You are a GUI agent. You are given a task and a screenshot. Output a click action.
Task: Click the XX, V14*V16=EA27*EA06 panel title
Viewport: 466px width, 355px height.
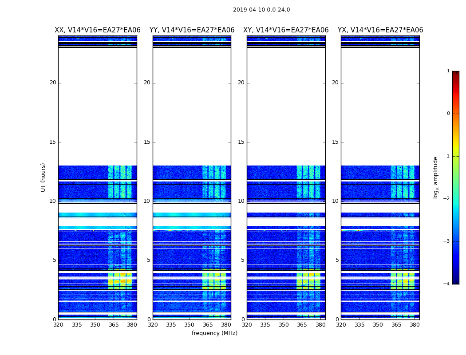(98, 30)
